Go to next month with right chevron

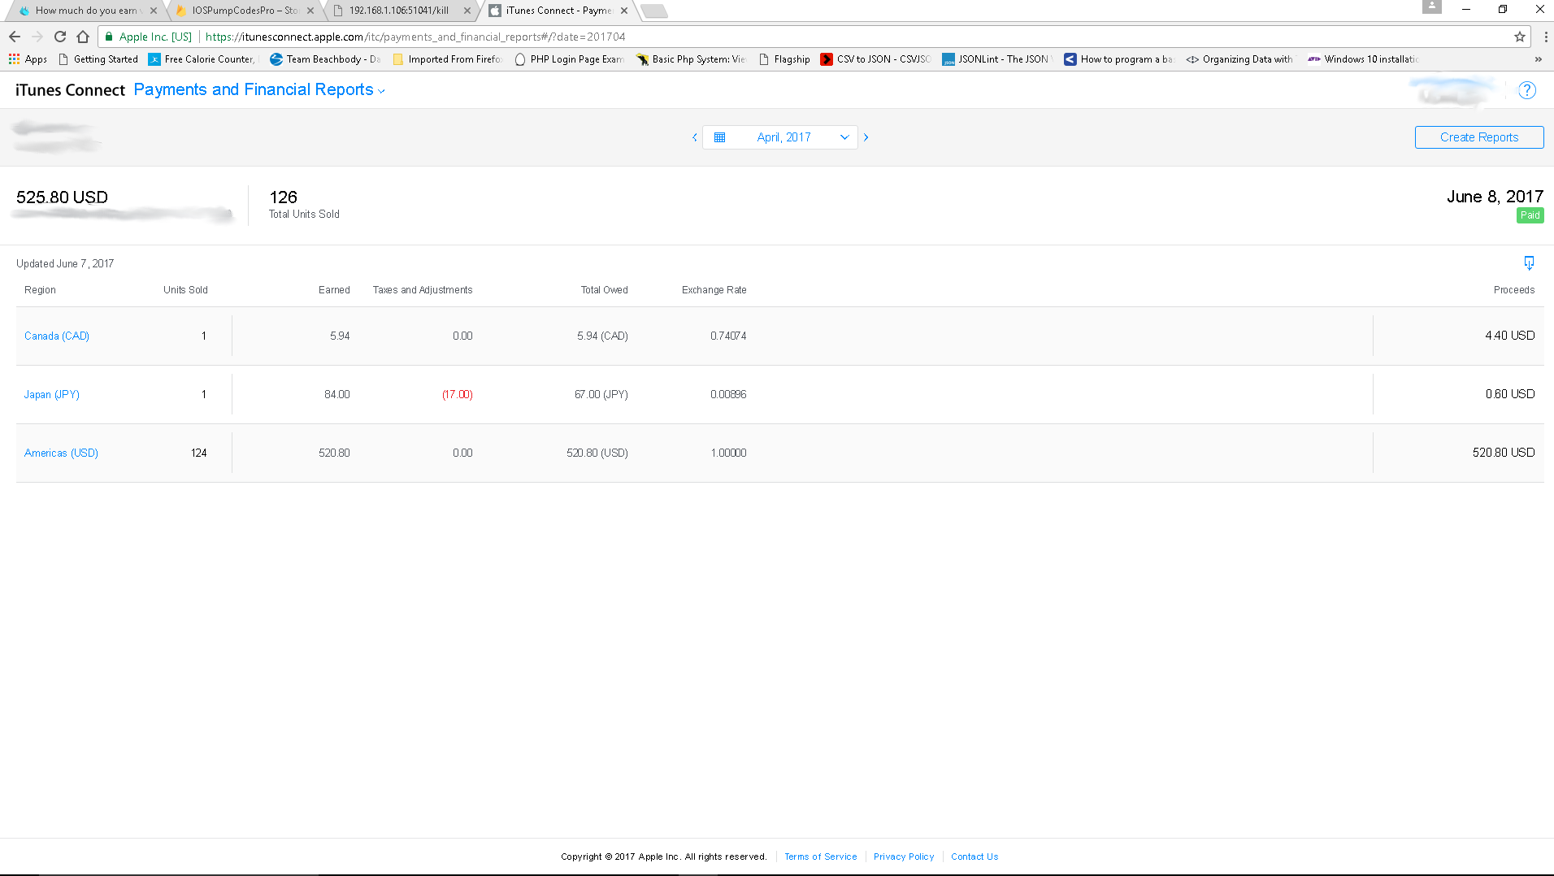point(866,137)
